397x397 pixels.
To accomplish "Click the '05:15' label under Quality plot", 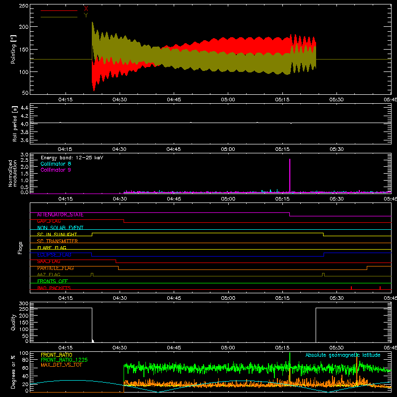I will [282, 348].
